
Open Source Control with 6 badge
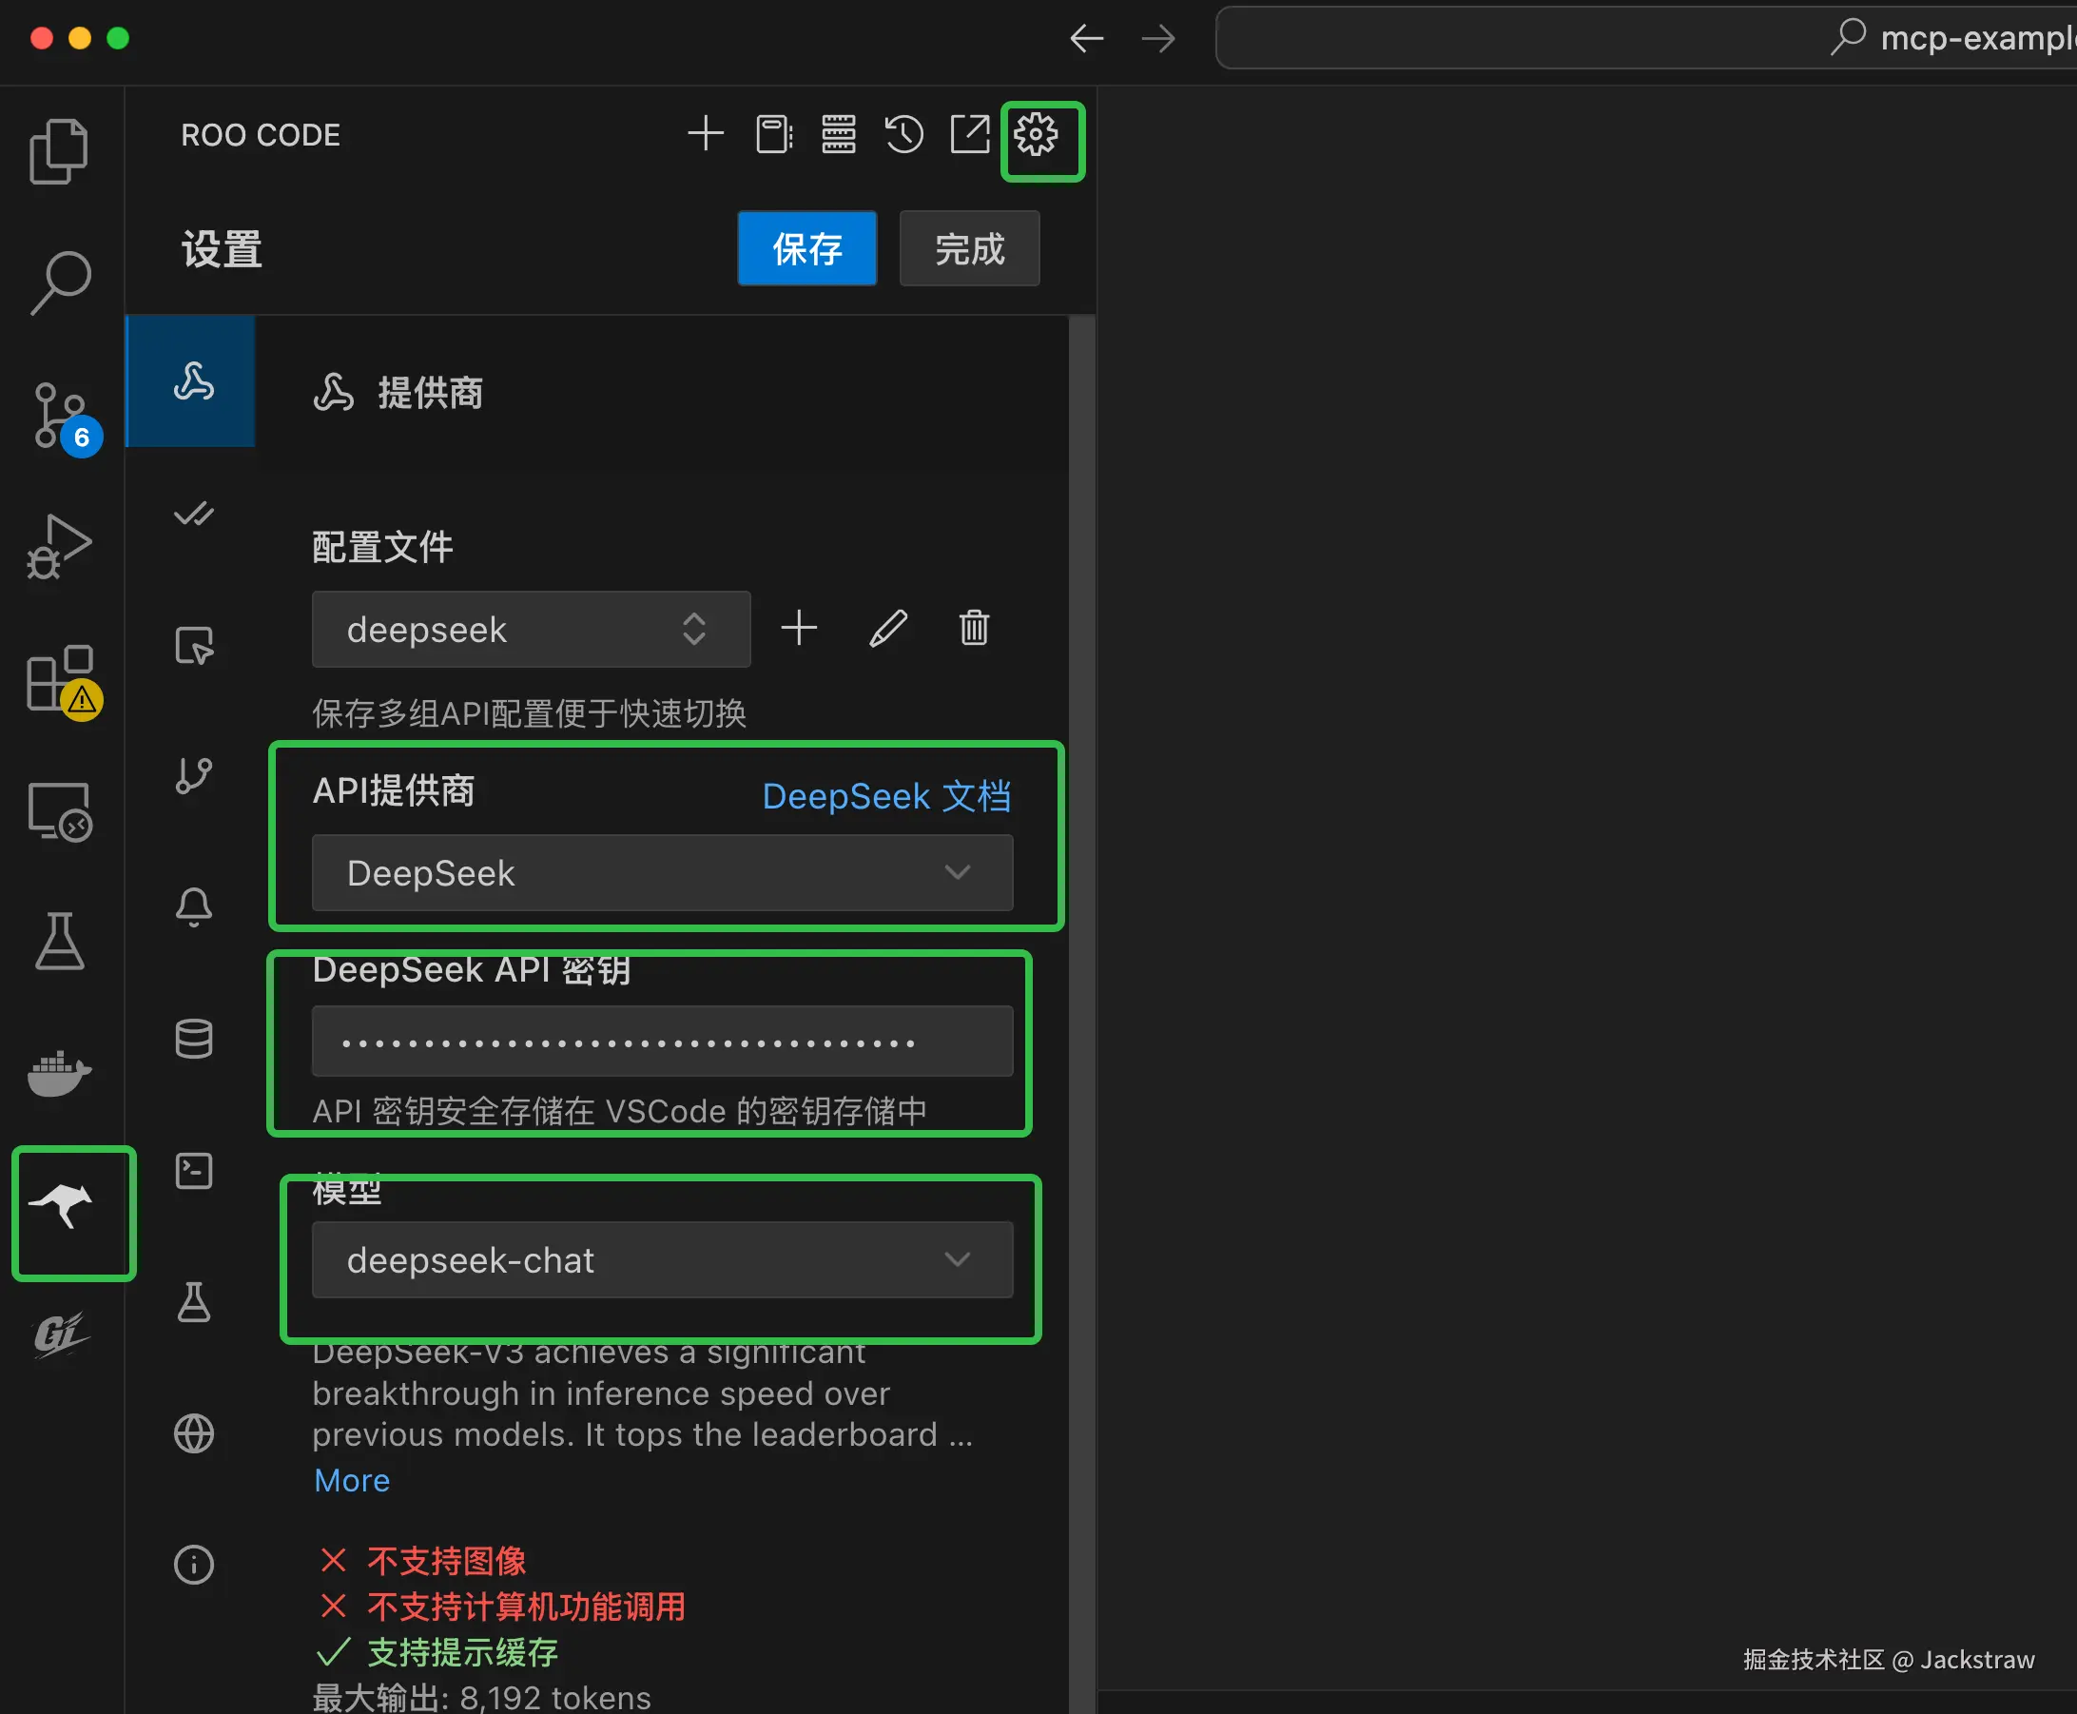(61, 416)
